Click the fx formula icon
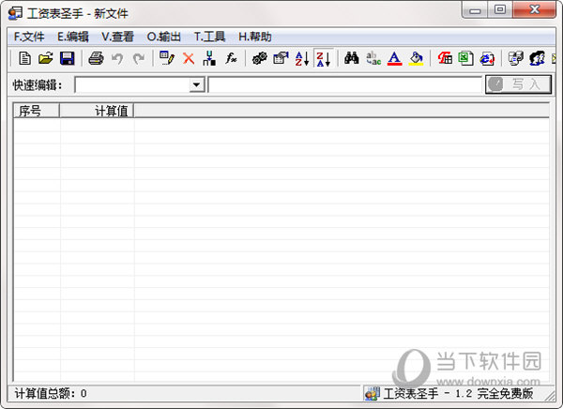The width and height of the screenshot is (563, 409). click(231, 58)
